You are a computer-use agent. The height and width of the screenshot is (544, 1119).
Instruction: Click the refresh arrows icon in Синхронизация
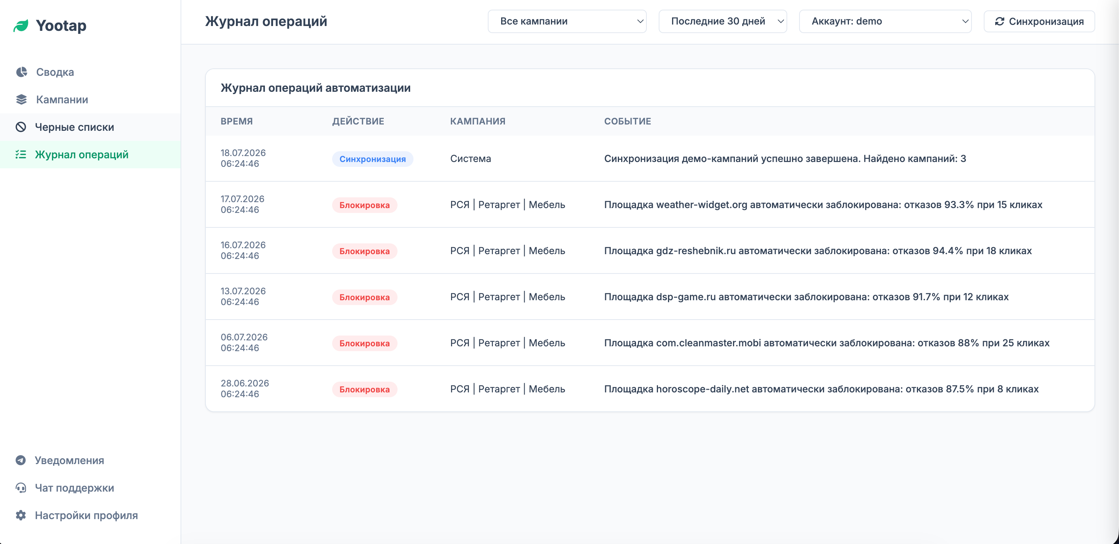pyautogui.click(x=999, y=21)
